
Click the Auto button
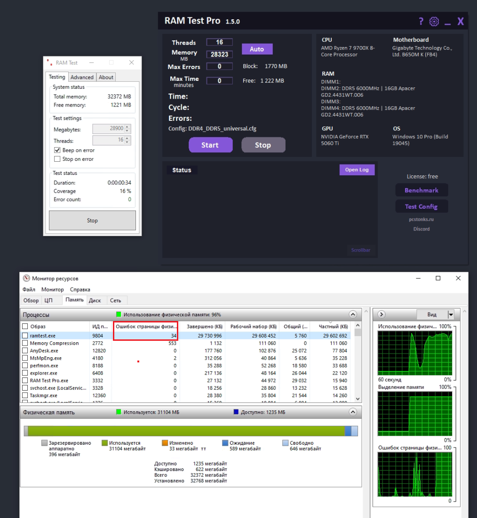(x=257, y=49)
